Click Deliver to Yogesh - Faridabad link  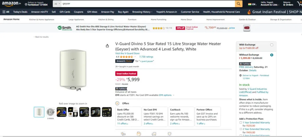[256, 77]
